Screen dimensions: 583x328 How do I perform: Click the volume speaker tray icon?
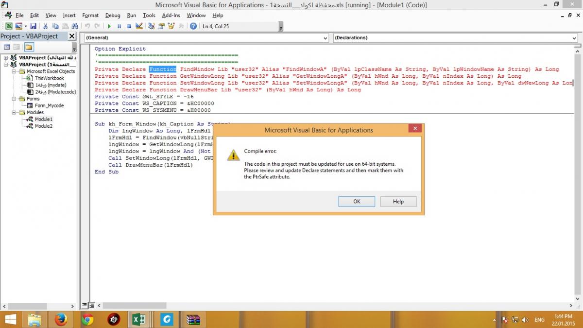tap(525, 320)
